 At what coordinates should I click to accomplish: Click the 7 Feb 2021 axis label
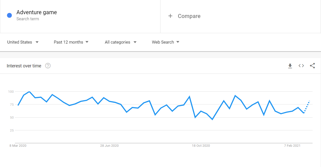(x=292, y=146)
